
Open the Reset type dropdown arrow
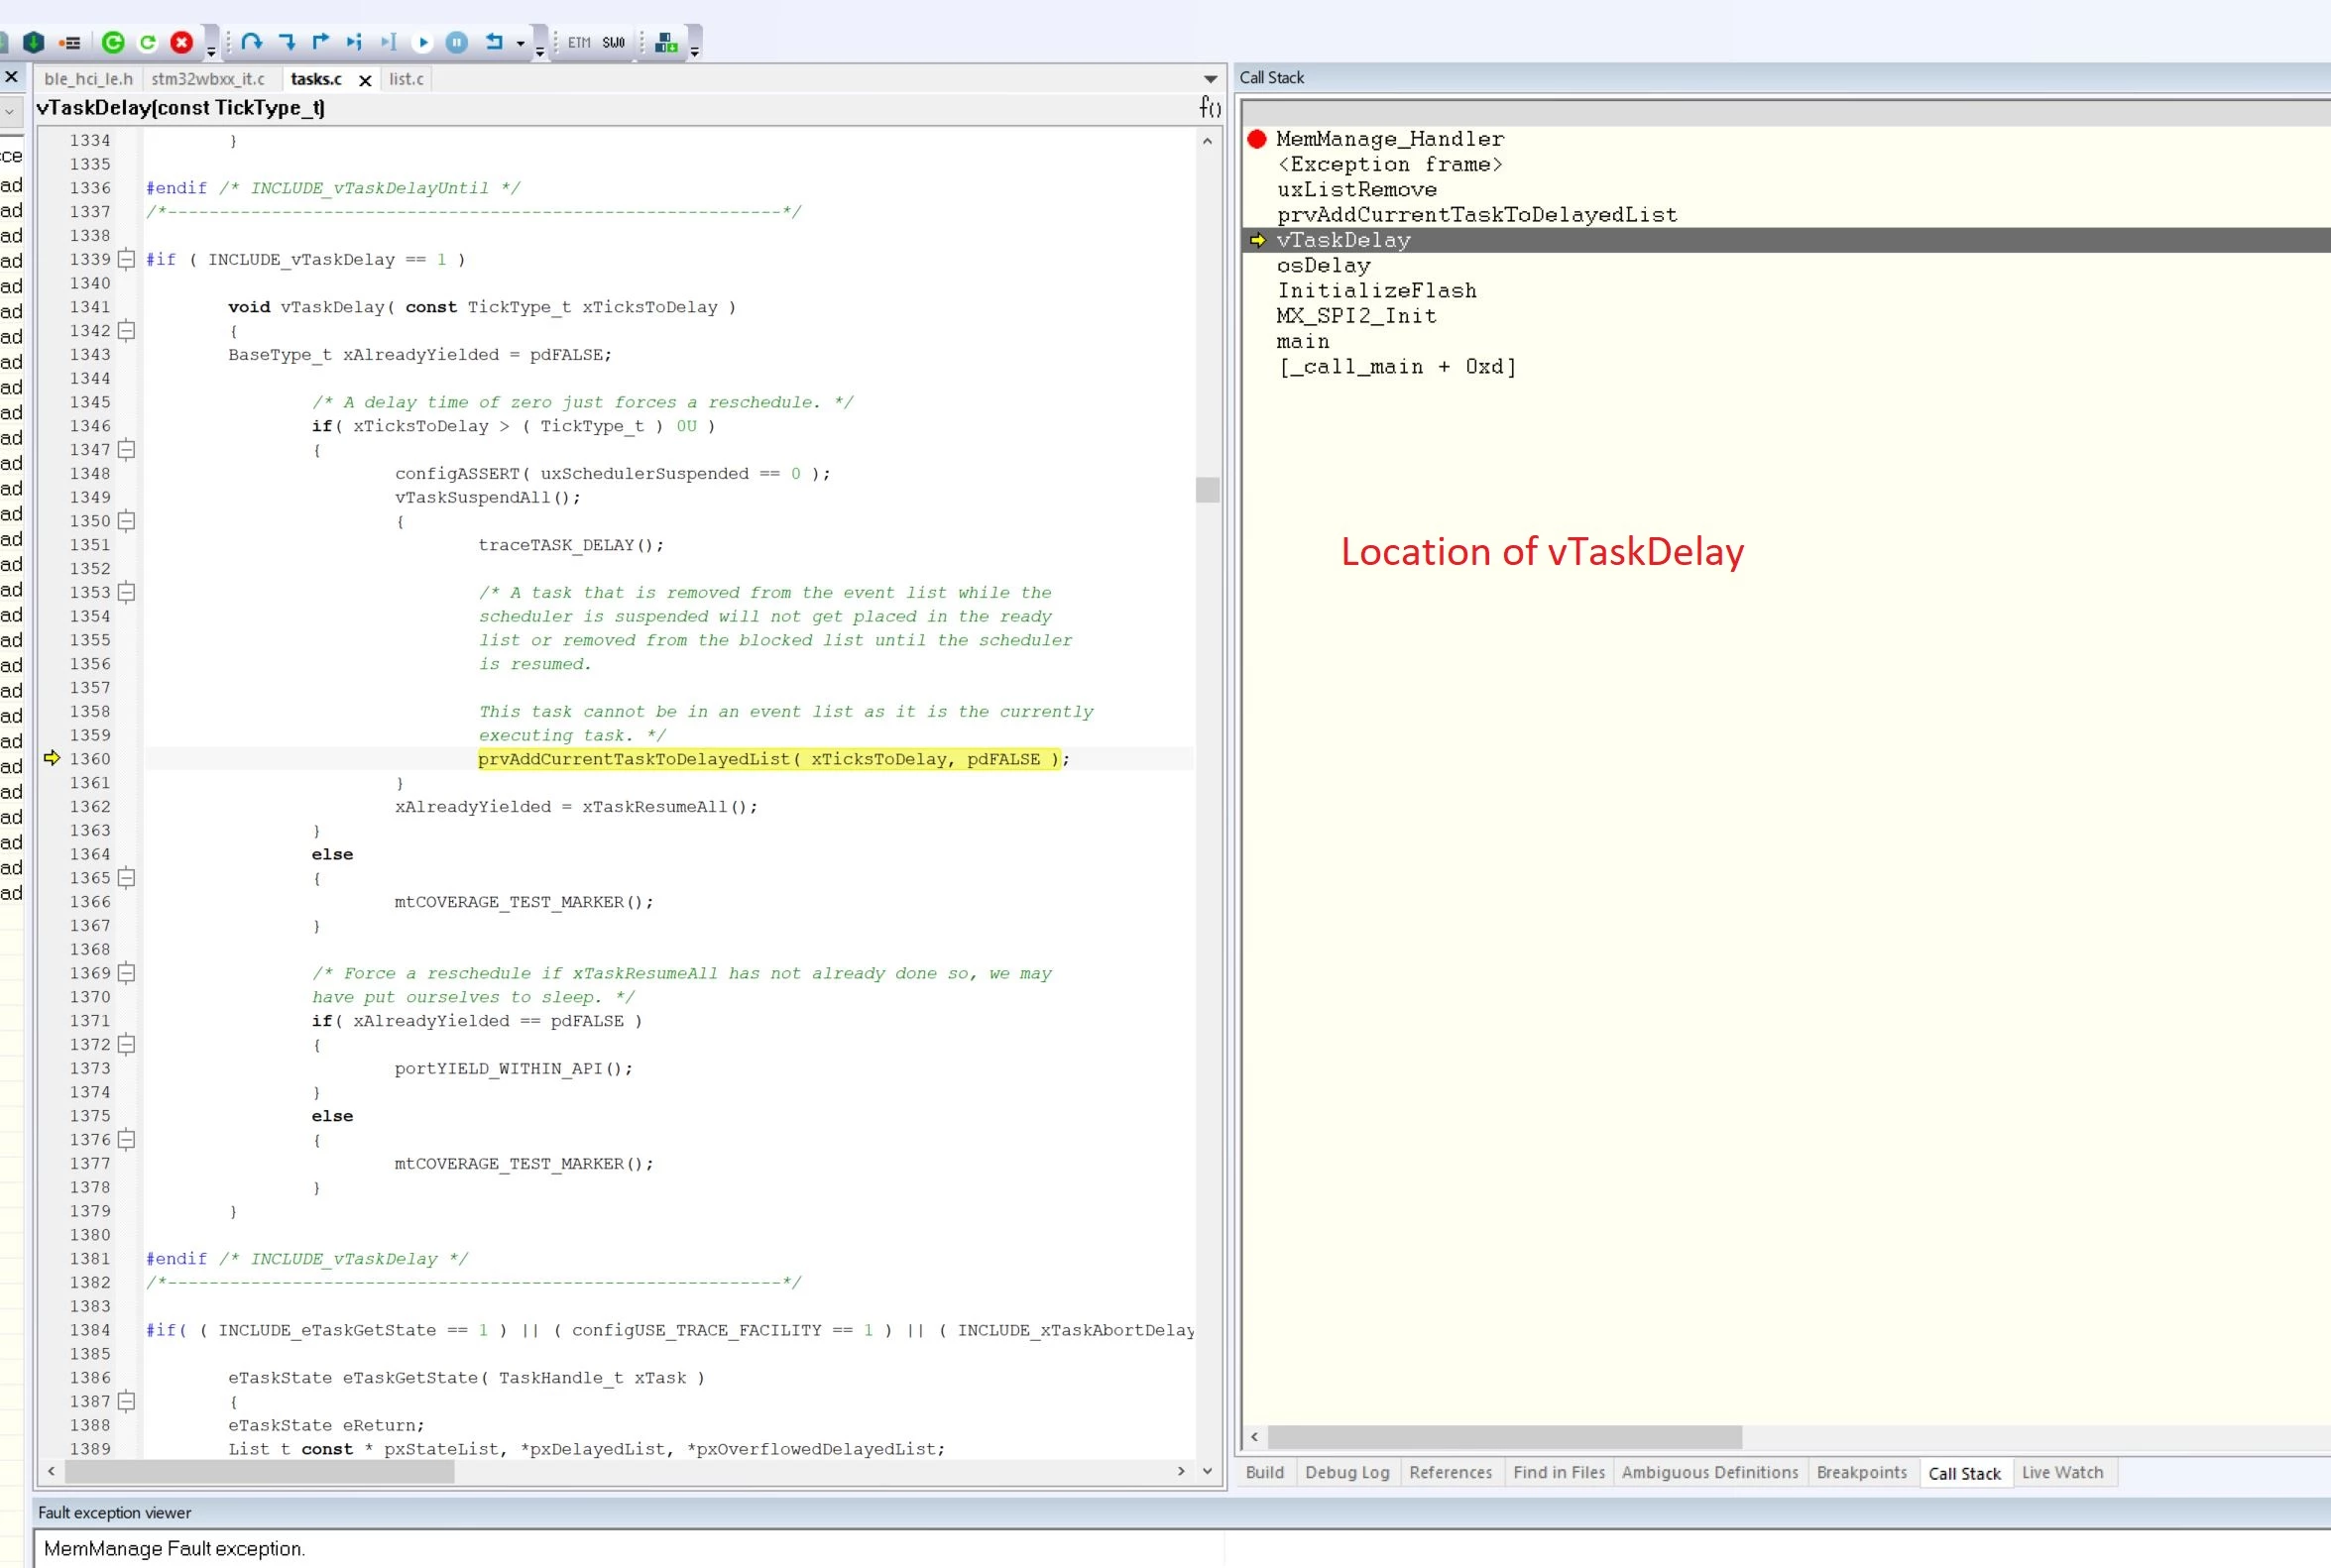[521, 43]
